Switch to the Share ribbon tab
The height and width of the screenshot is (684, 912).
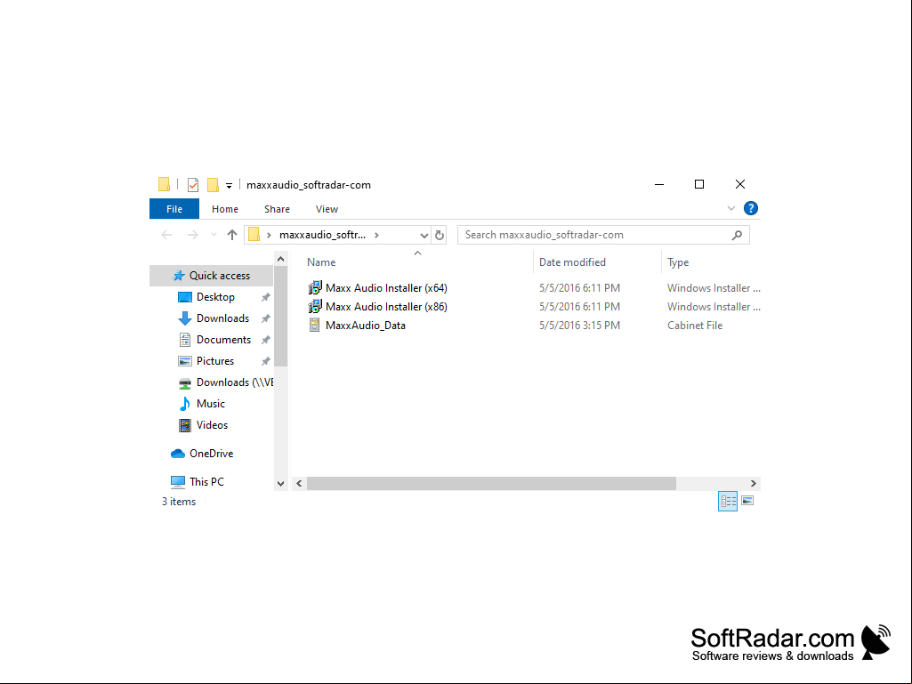click(277, 209)
